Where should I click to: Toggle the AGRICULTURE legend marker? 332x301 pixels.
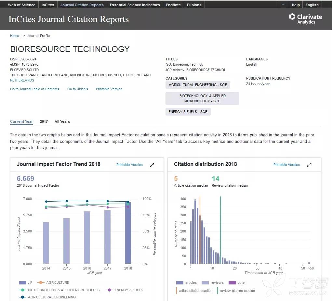[x=41, y=282]
